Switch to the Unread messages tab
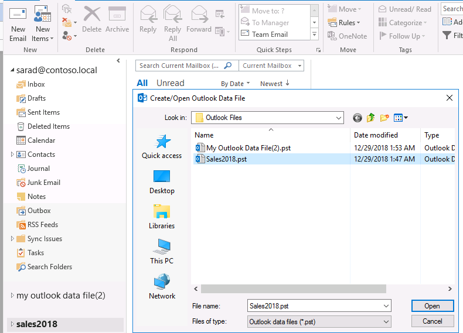The width and height of the screenshot is (463, 333). 170,83
